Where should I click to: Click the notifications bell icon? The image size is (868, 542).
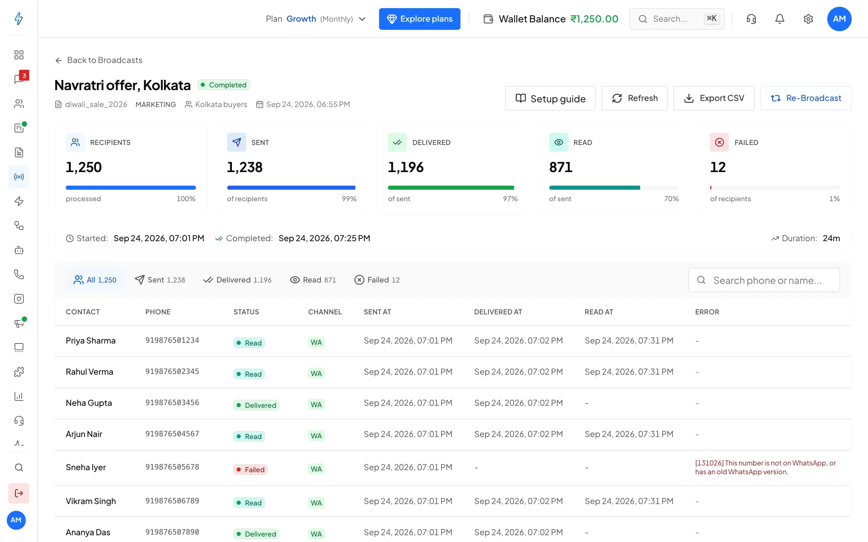[x=780, y=19]
